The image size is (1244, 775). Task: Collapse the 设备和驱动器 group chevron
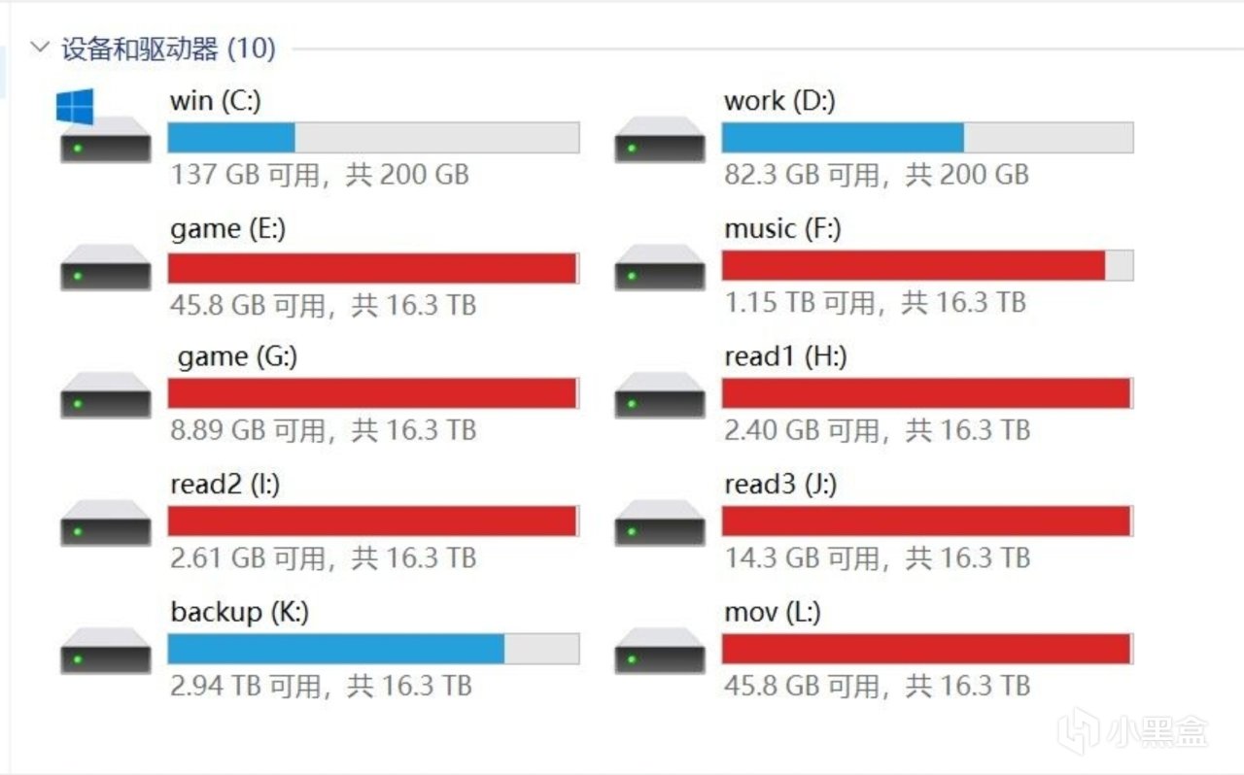[x=40, y=48]
